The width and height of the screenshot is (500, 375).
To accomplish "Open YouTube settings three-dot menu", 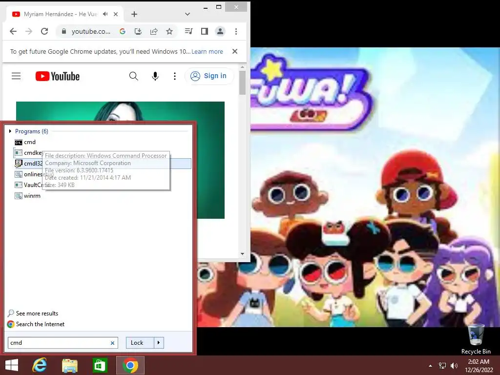I will (x=174, y=76).
